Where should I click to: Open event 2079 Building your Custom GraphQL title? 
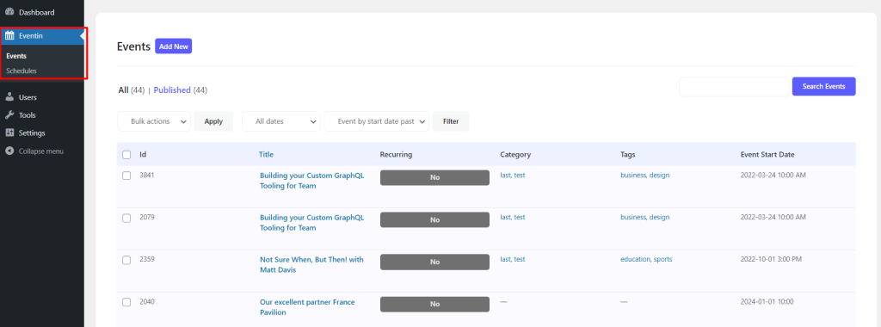point(311,223)
